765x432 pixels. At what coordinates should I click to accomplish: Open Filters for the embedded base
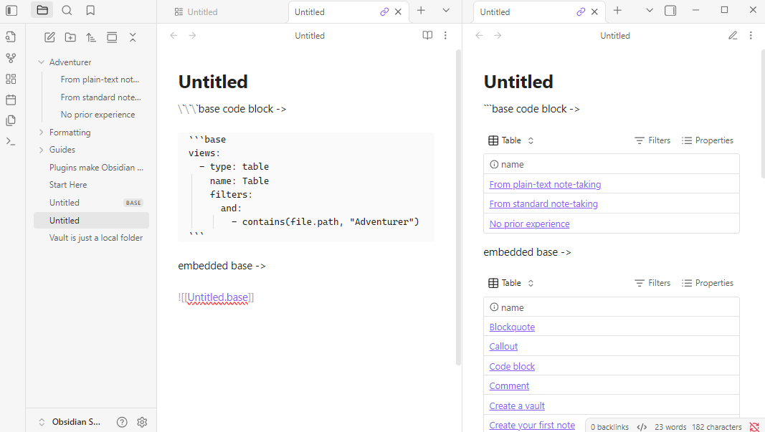[652, 283]
